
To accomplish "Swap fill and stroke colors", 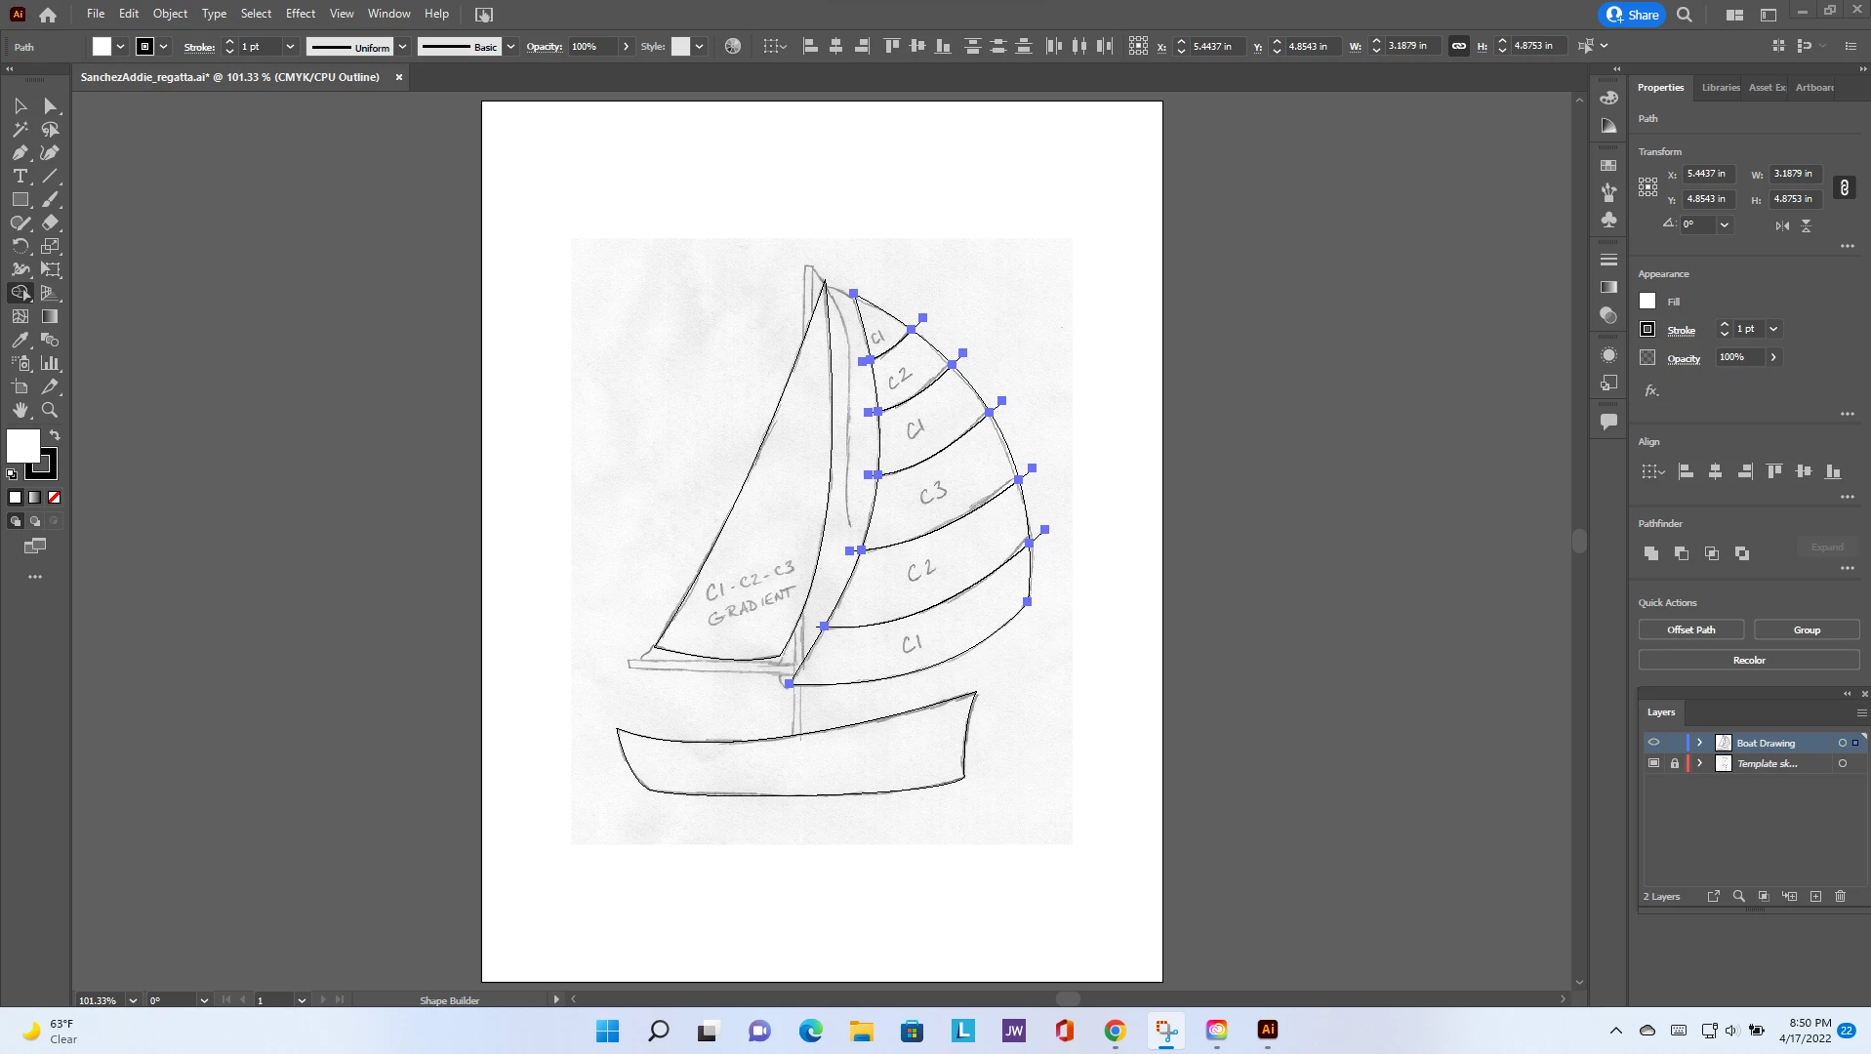I will click(x=55, y=435).
